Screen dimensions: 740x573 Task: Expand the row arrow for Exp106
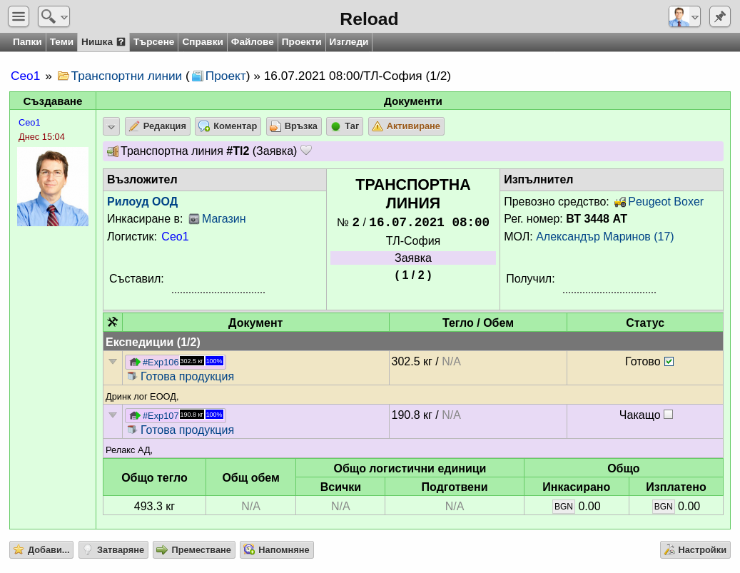pos(112,362)
